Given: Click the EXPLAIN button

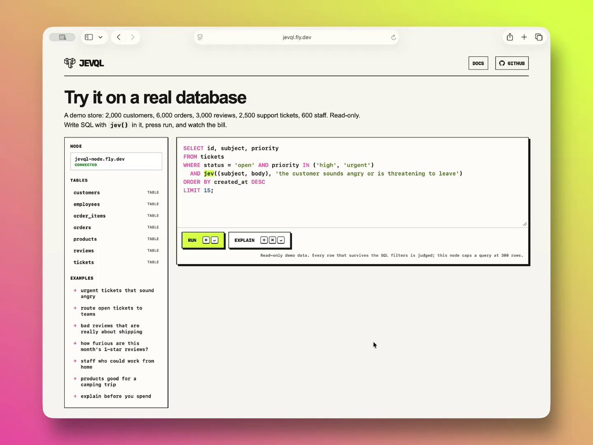Looking at the screenshot, I should tap(259, 240).
